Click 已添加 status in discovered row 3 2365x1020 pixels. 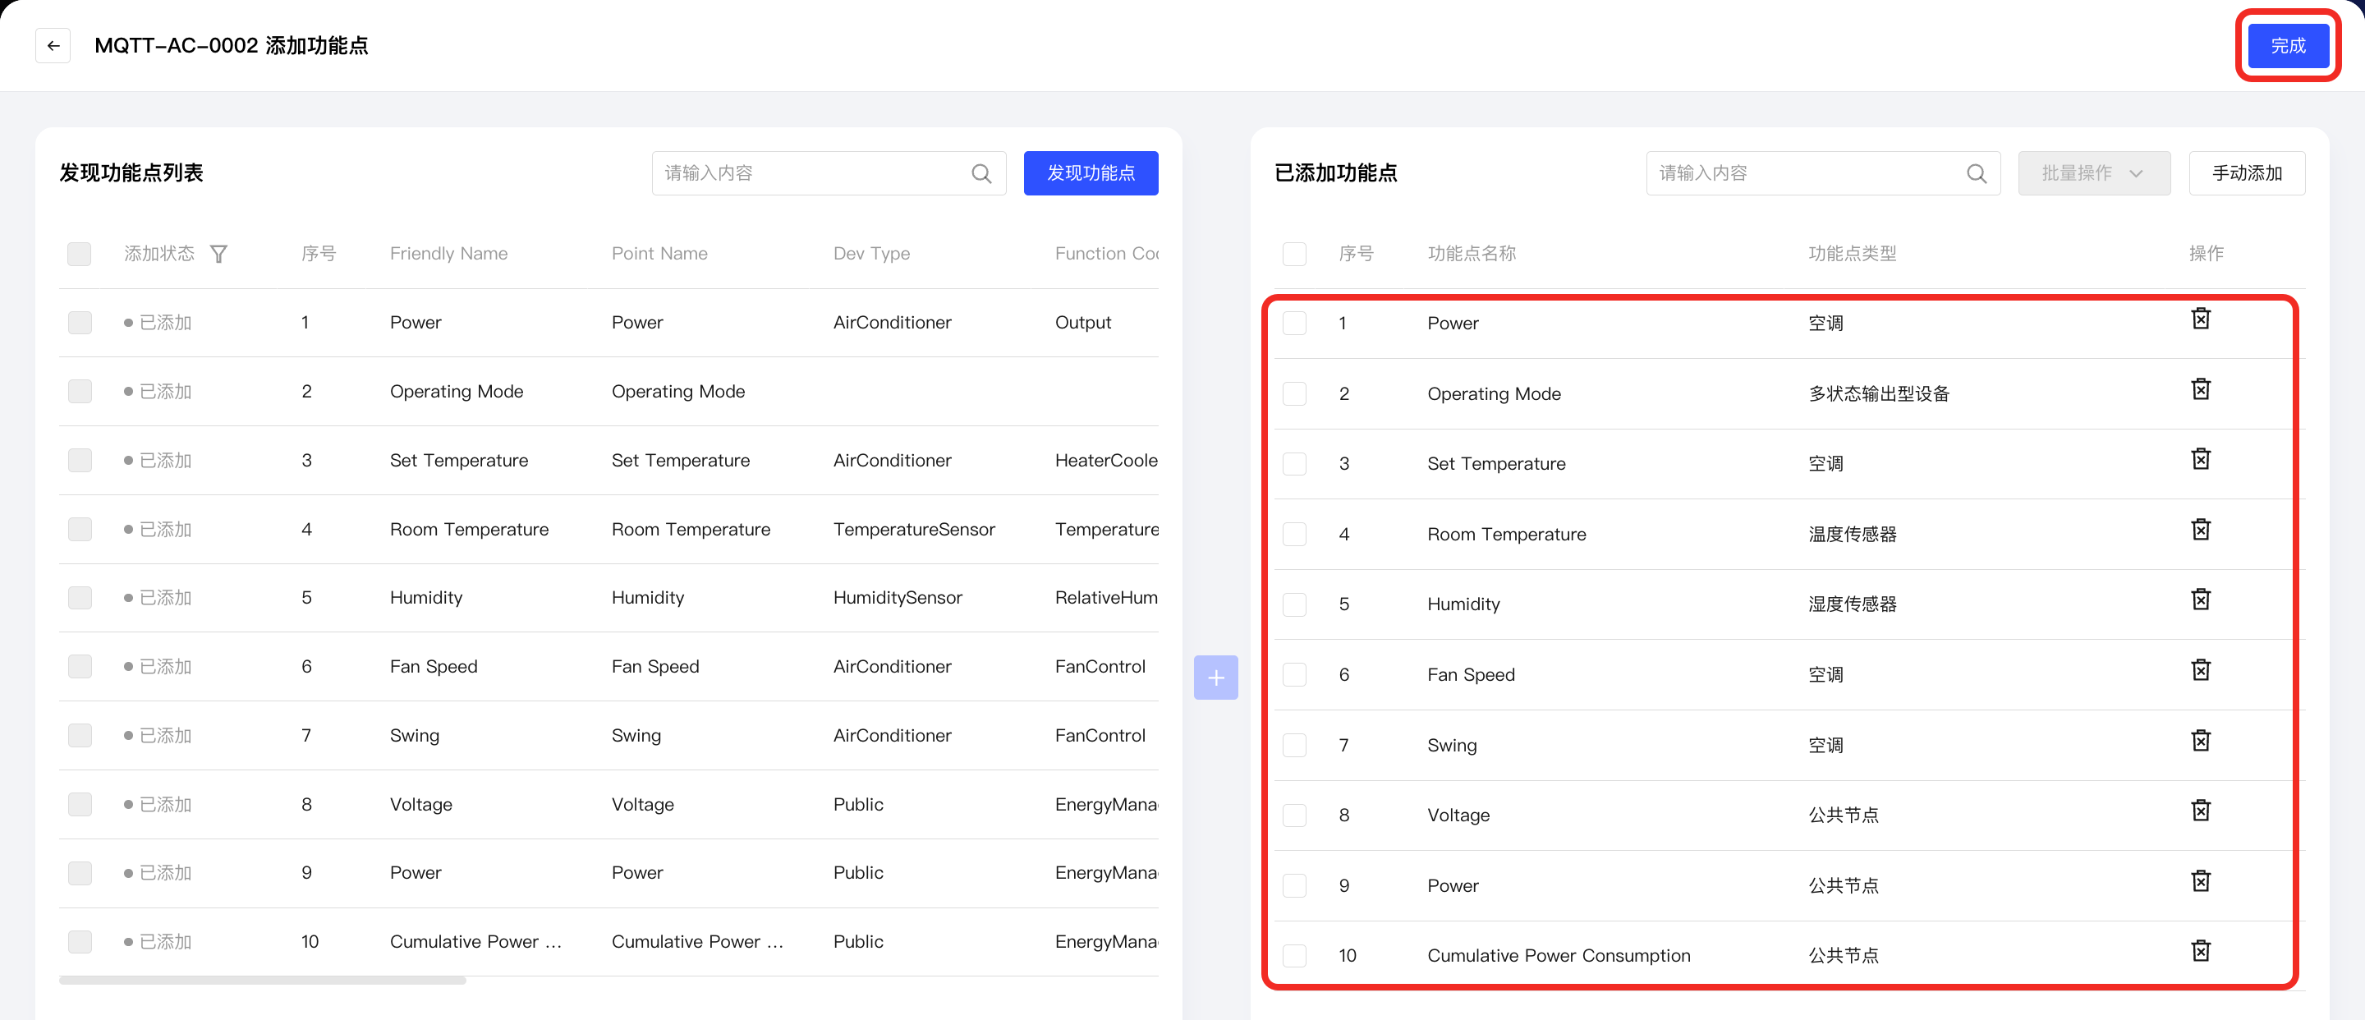coord(158,461)
